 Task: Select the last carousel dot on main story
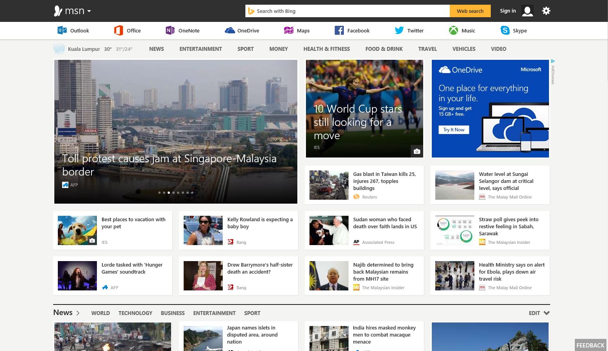[192, 193]
